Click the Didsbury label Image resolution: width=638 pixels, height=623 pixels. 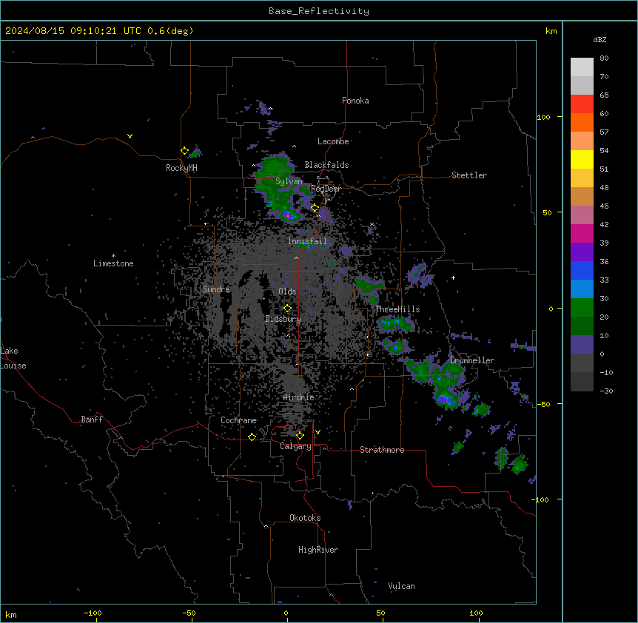[283, 319]
